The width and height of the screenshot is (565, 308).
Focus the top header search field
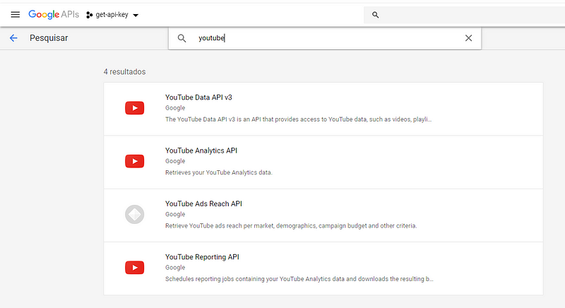point(465,15)
